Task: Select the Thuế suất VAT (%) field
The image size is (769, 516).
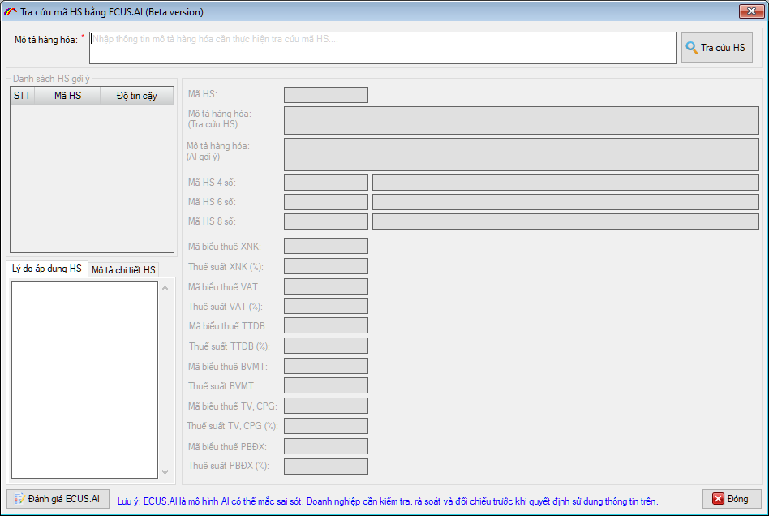Action: pyautogui.click(x=325, y=306)
